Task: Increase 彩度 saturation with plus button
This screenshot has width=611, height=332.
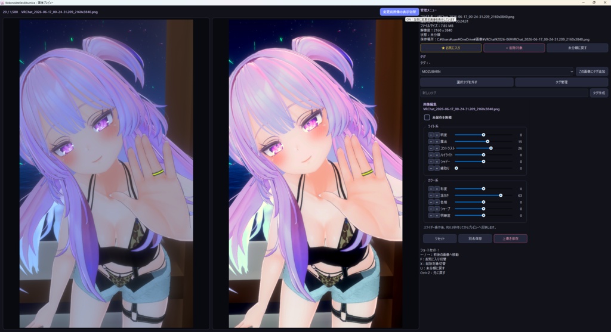Action: (437, 189)
